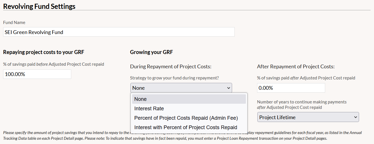Click the Growing your GRF heading
This screenshot has width=374, height=144.
pos(151,52)
